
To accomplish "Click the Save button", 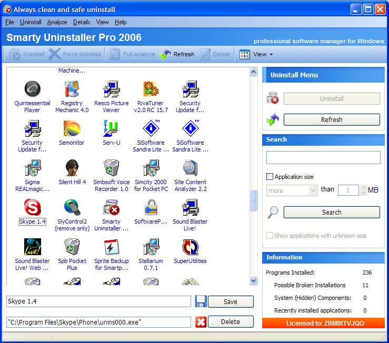I will click(231, 302).
